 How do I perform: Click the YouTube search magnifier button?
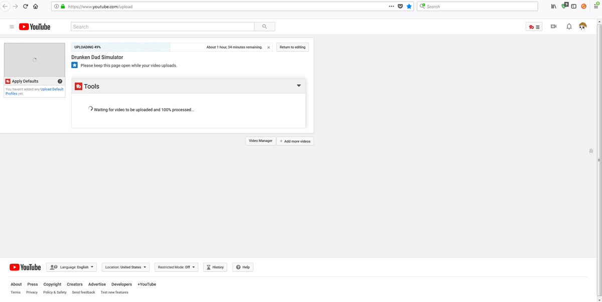264,27
